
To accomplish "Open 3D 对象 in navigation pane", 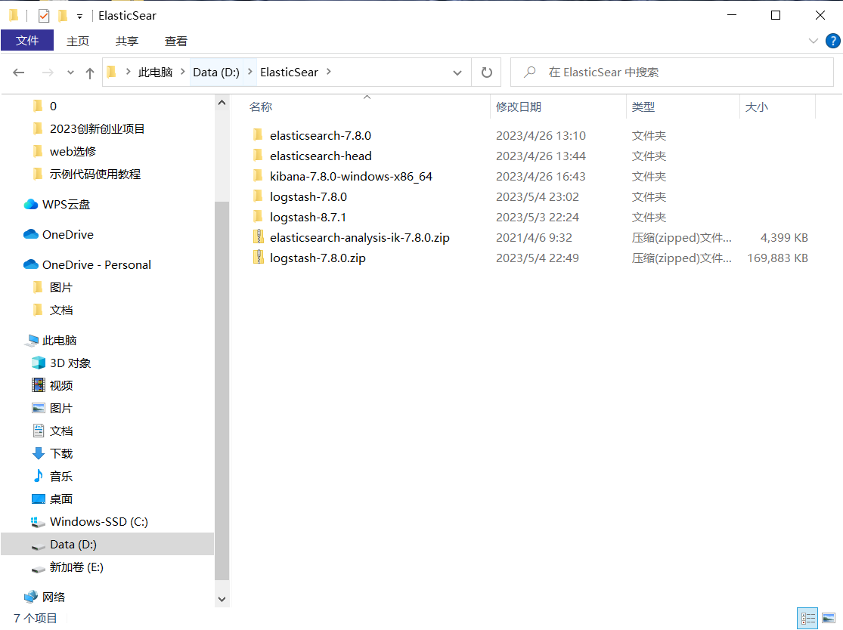I will coord(70,363).
